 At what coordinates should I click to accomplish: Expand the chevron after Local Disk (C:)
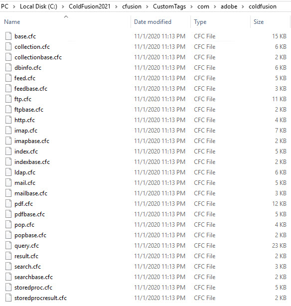pyautogui.click(x=63, y=6)
